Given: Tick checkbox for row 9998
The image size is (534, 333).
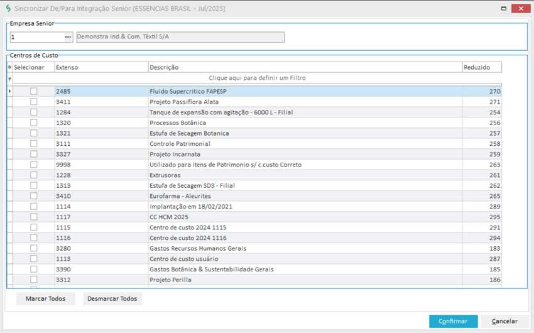Looking at the screenshot, I should click(34, 165).
